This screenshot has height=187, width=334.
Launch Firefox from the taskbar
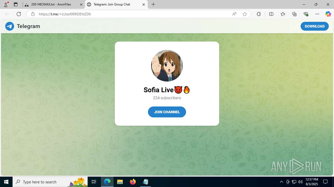133,182
